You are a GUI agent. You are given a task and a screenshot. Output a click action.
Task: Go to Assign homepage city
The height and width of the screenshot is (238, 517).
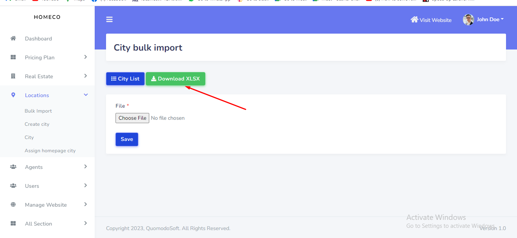pos(50,151)
